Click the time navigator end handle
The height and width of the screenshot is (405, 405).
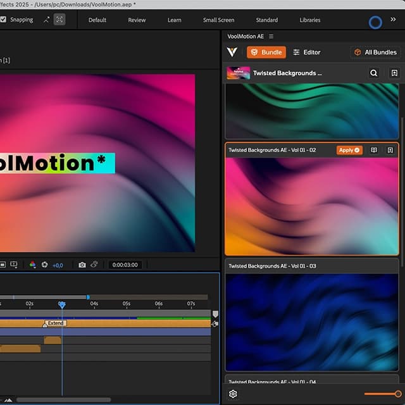(x=88, y=297)
